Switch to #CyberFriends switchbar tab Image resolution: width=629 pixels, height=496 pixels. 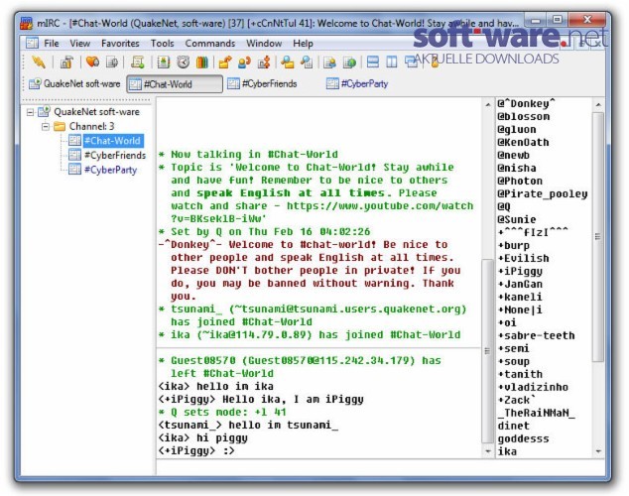tap(263, 83)
